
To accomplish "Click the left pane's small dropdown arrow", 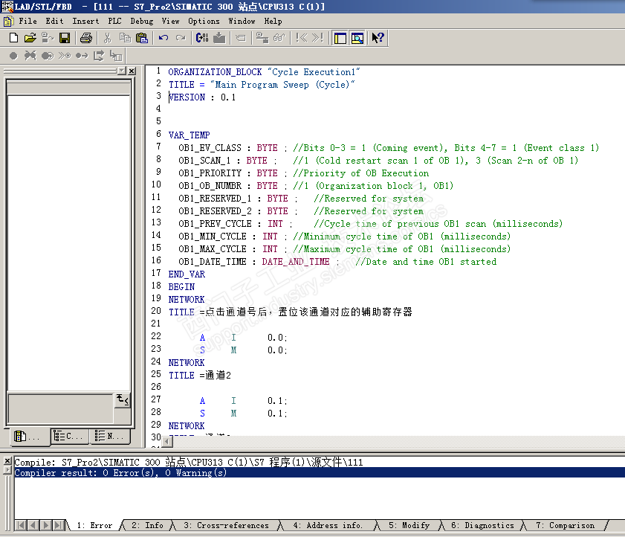I will (121, 71).
